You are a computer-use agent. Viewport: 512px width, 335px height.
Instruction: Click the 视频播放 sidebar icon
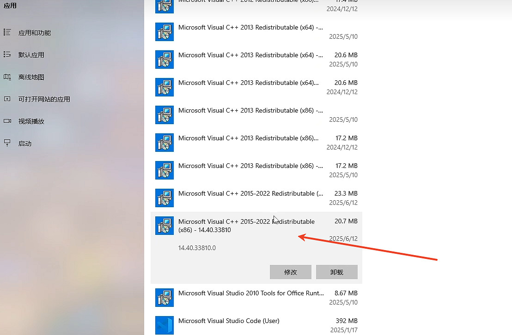[x=9, y=121]
